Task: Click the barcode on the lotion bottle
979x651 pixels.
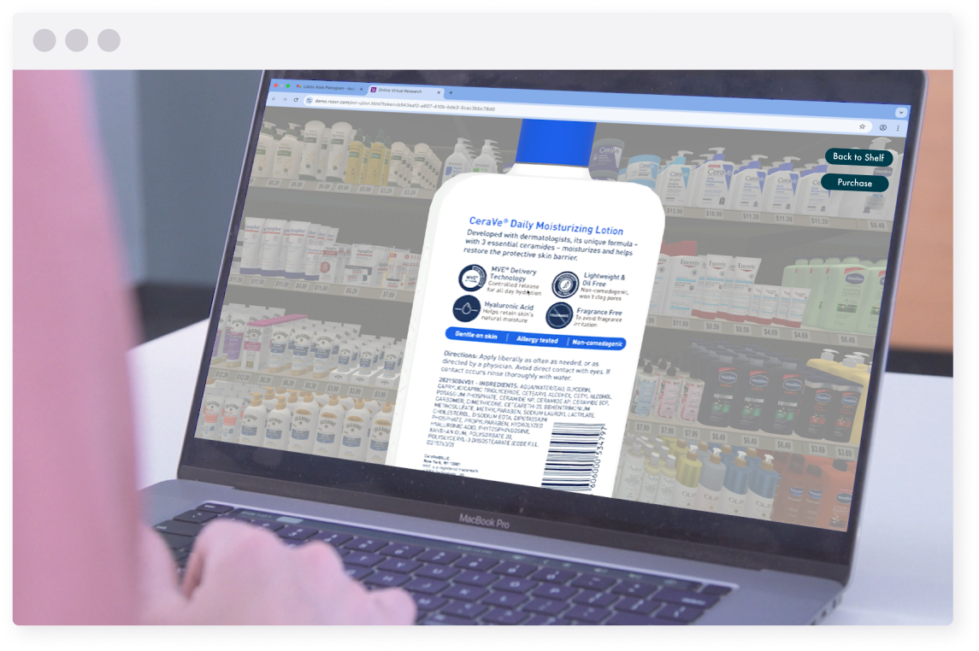Action: pos(581,455)
